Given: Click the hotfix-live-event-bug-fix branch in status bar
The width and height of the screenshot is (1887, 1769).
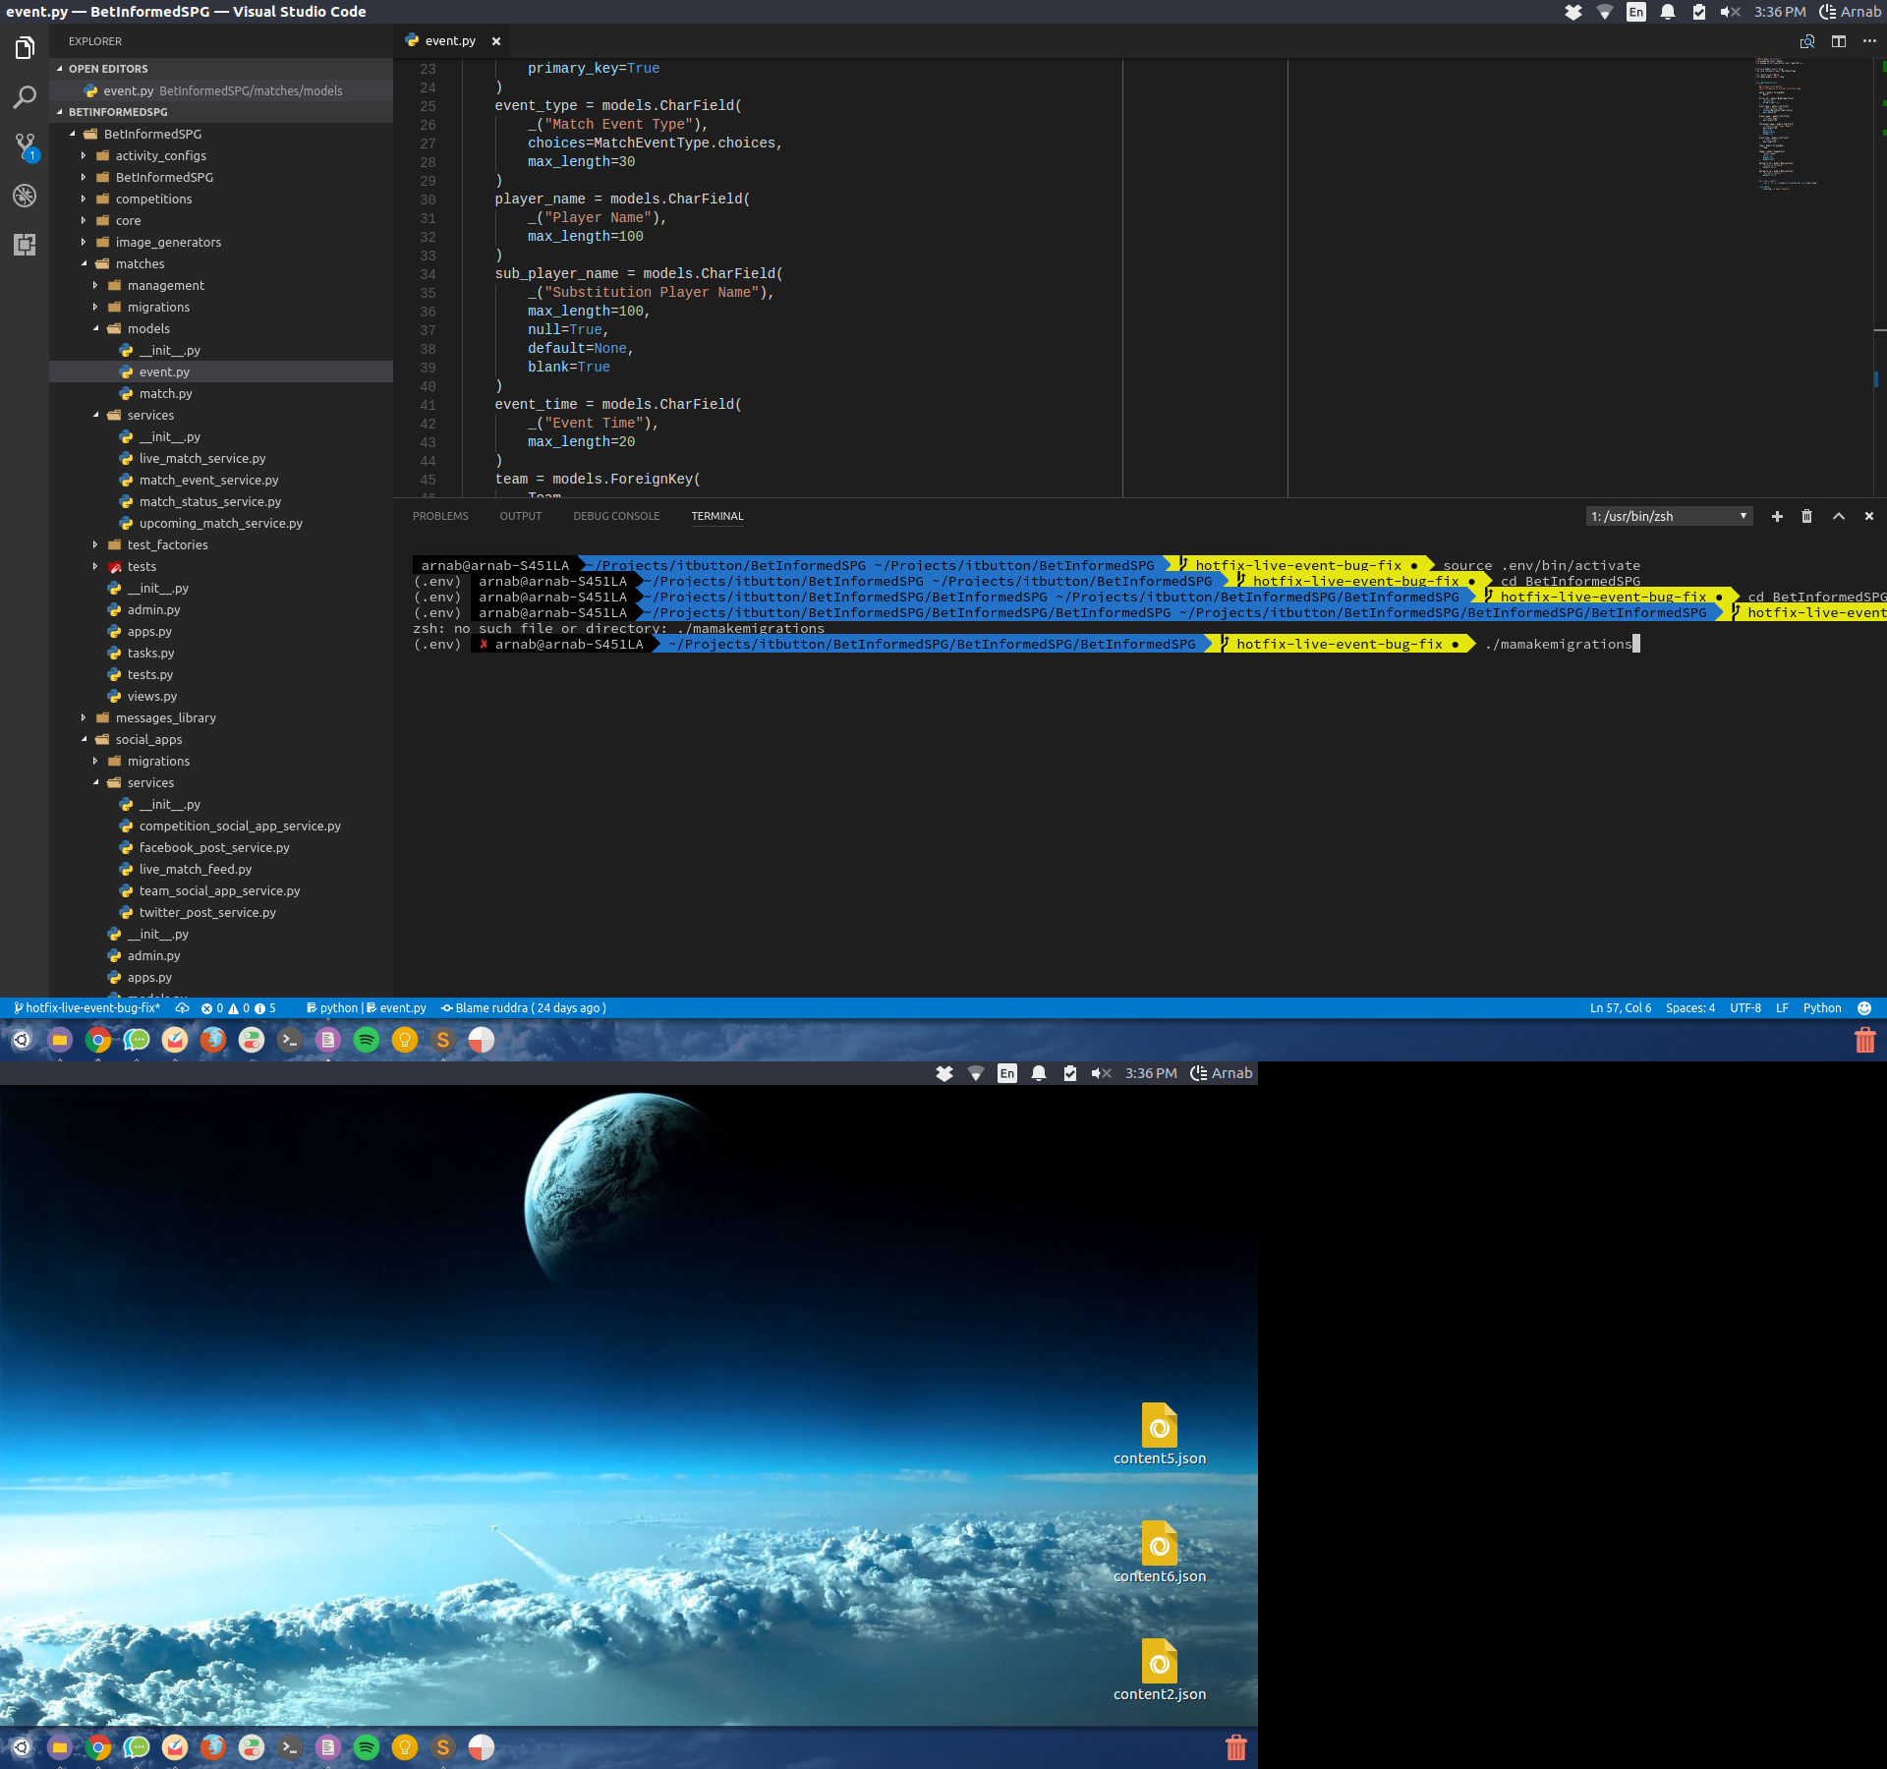Looking at the screenshot, I should (x=86, y=1007).
